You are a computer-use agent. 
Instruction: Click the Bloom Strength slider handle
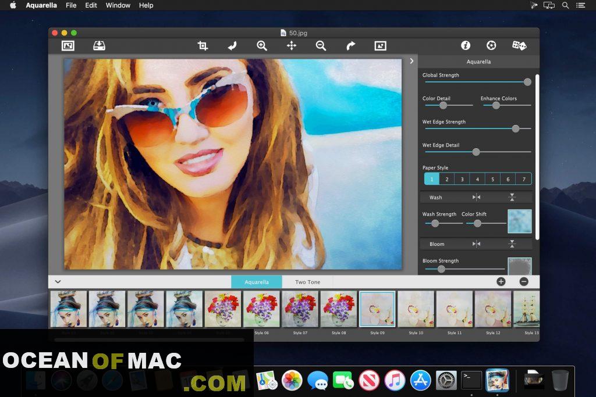pos(441,269)
